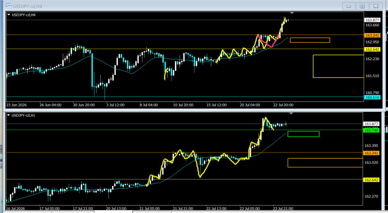Click yellow 162.642 label on H1 scale
The width and height of the screenshot is (388, 213).
coord(371,180)
